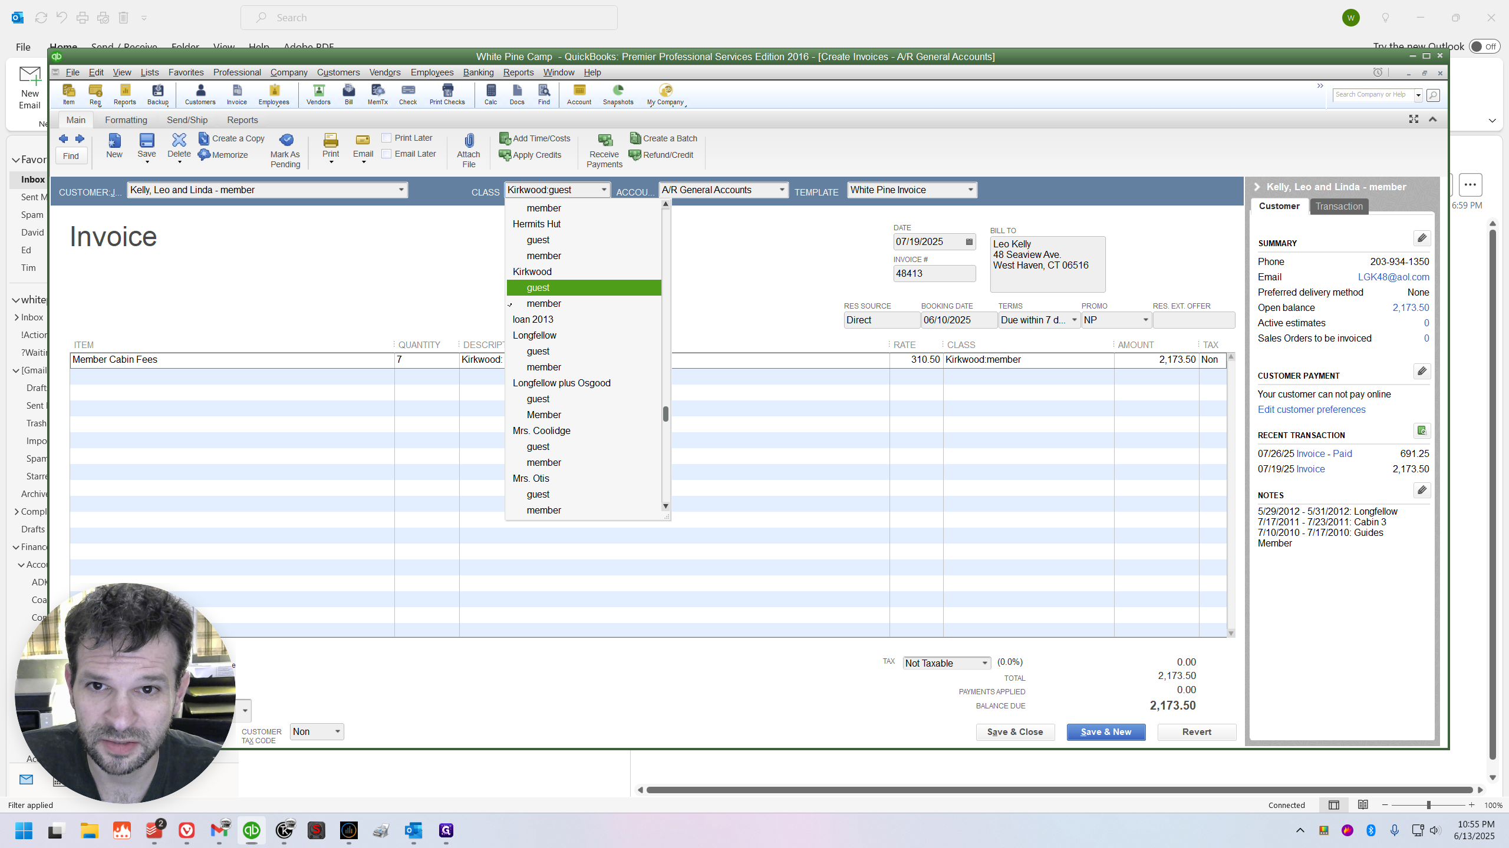1509x848 pixels.
Task: Open the Backup toolbar icon
Action: (x=158, y=94)
